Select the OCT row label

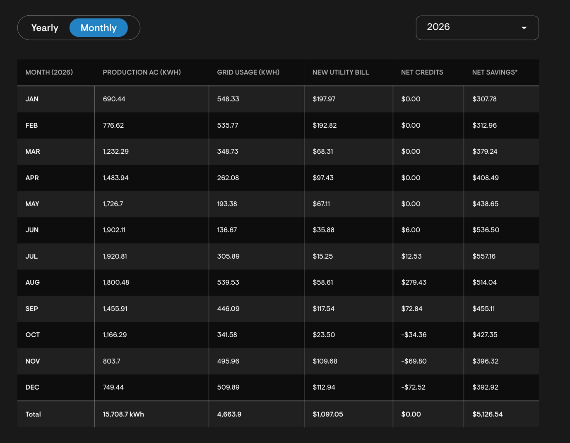coord(32,335)
